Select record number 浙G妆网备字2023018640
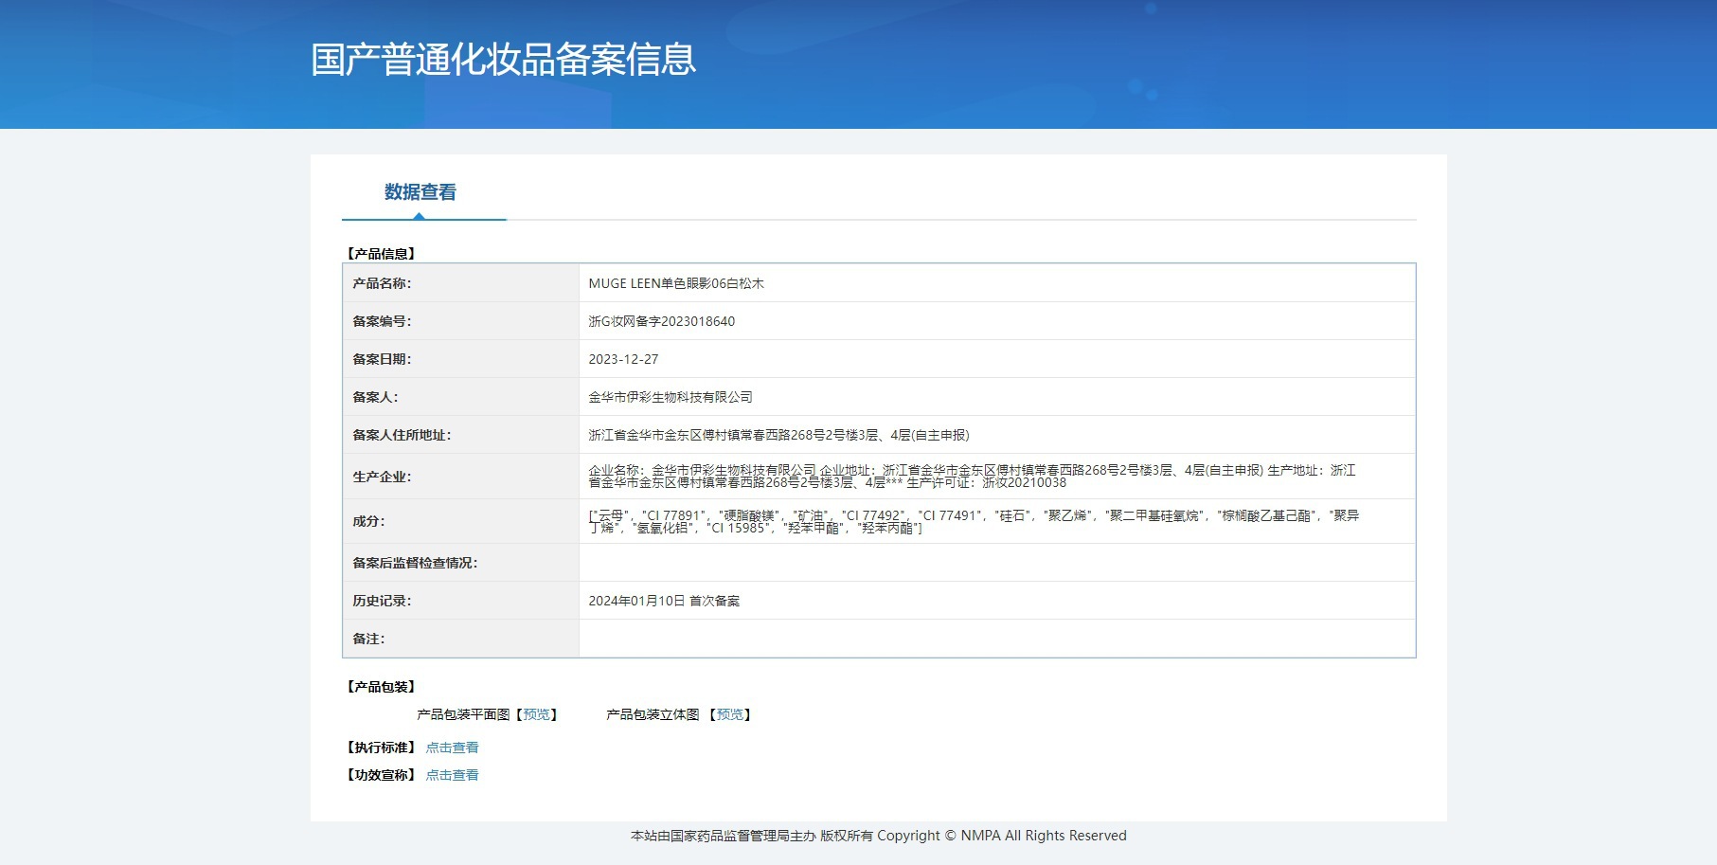Image resolution: width=1717 pixels, height=865 pixels. point(661,321)
